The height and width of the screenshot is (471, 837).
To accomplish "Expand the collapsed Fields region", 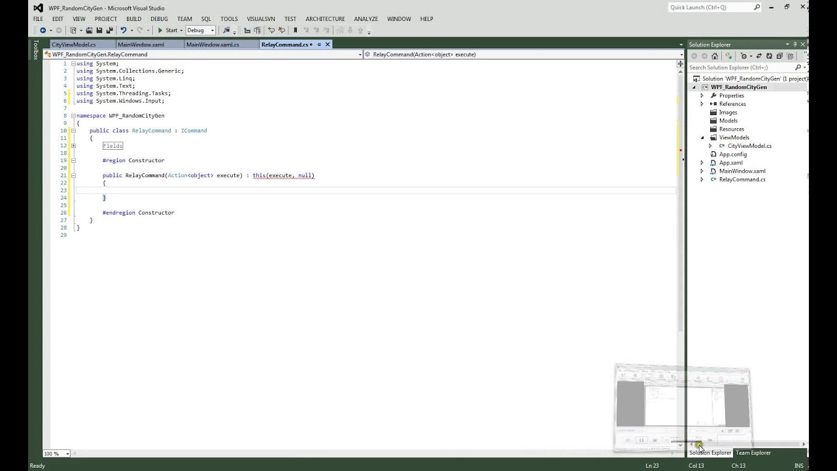I will (73, 146).
